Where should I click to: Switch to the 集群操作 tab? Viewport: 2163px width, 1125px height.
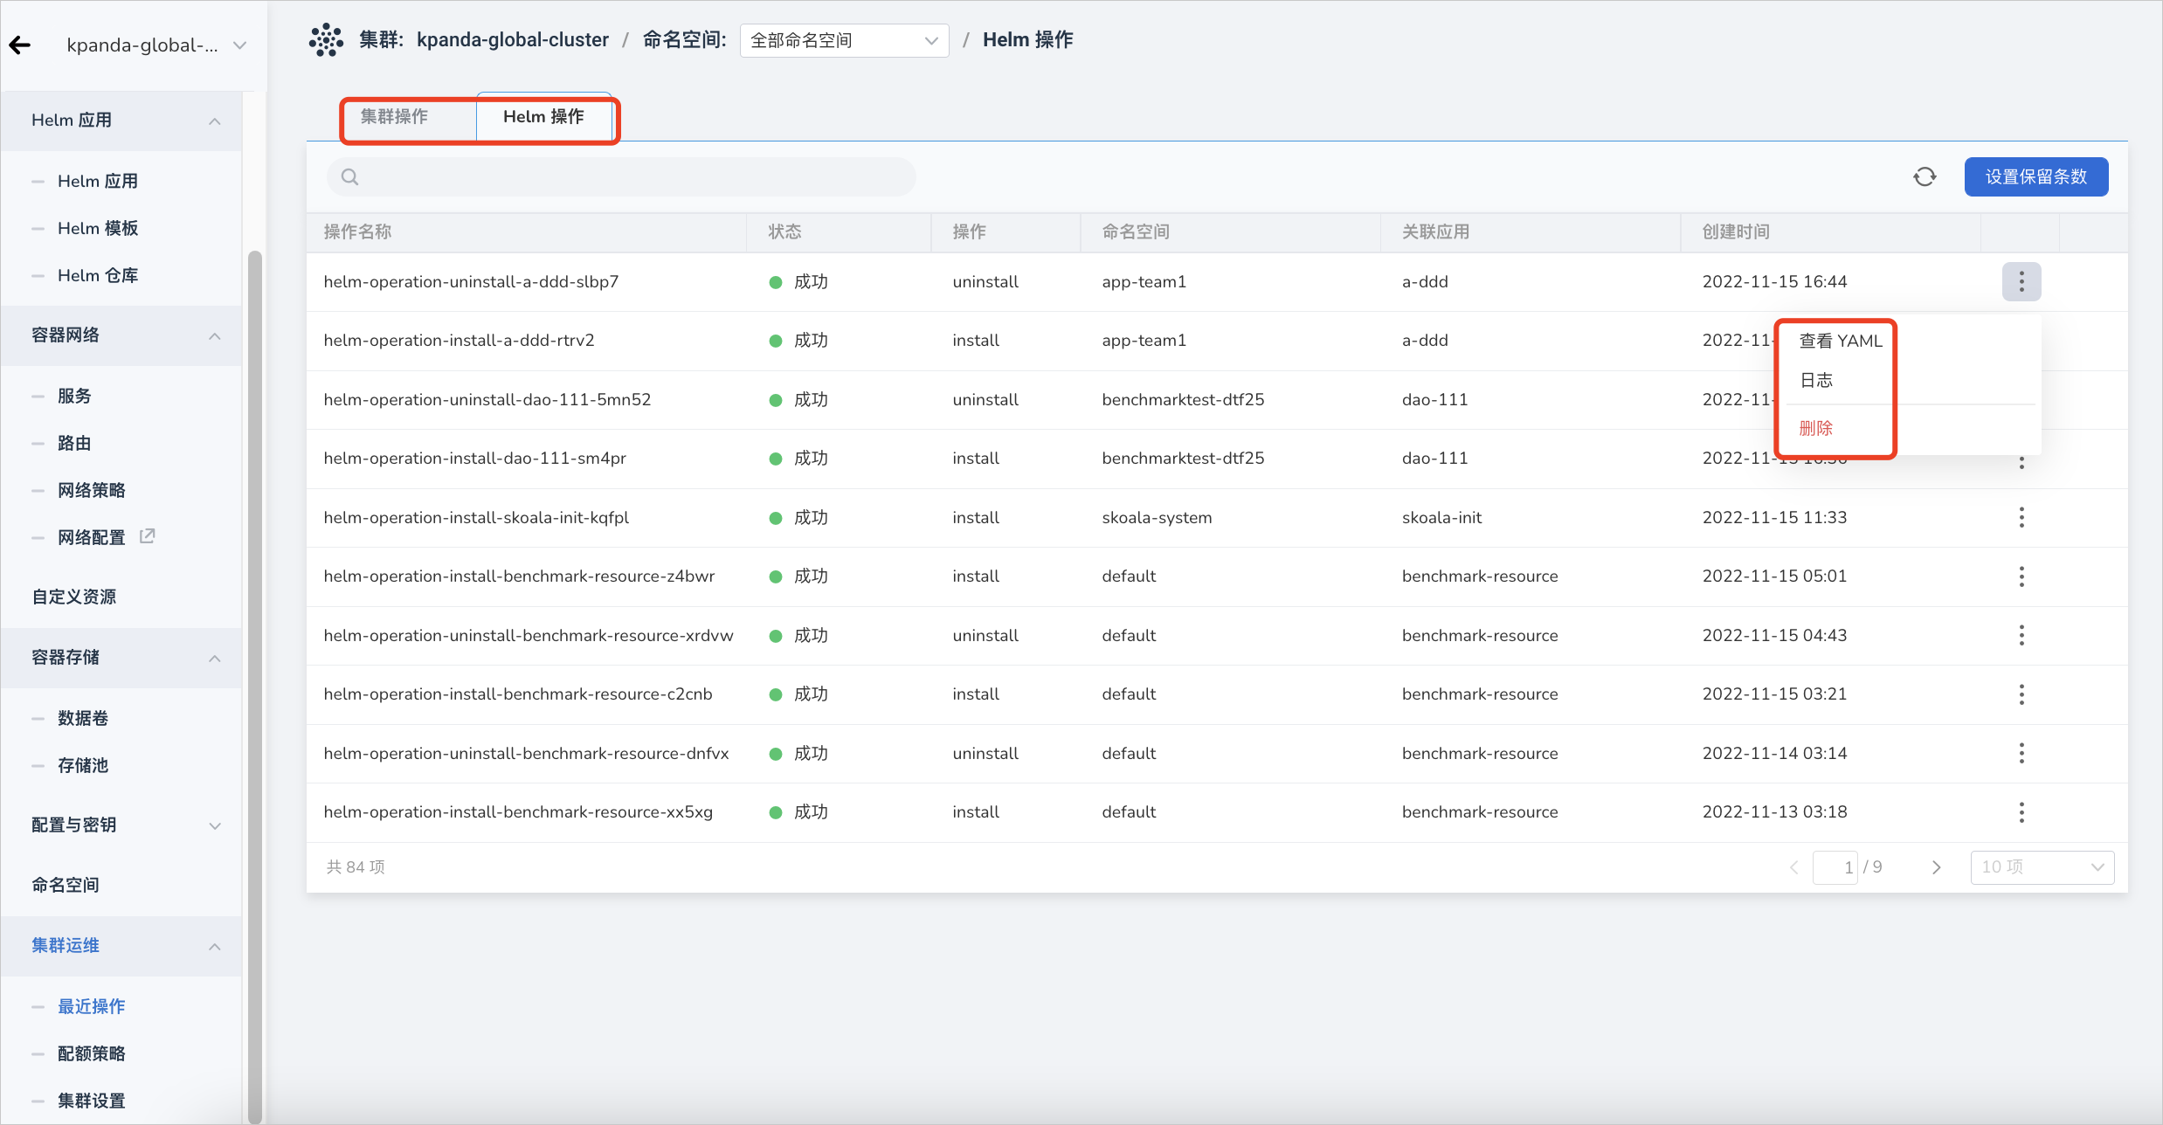point(395,117)
